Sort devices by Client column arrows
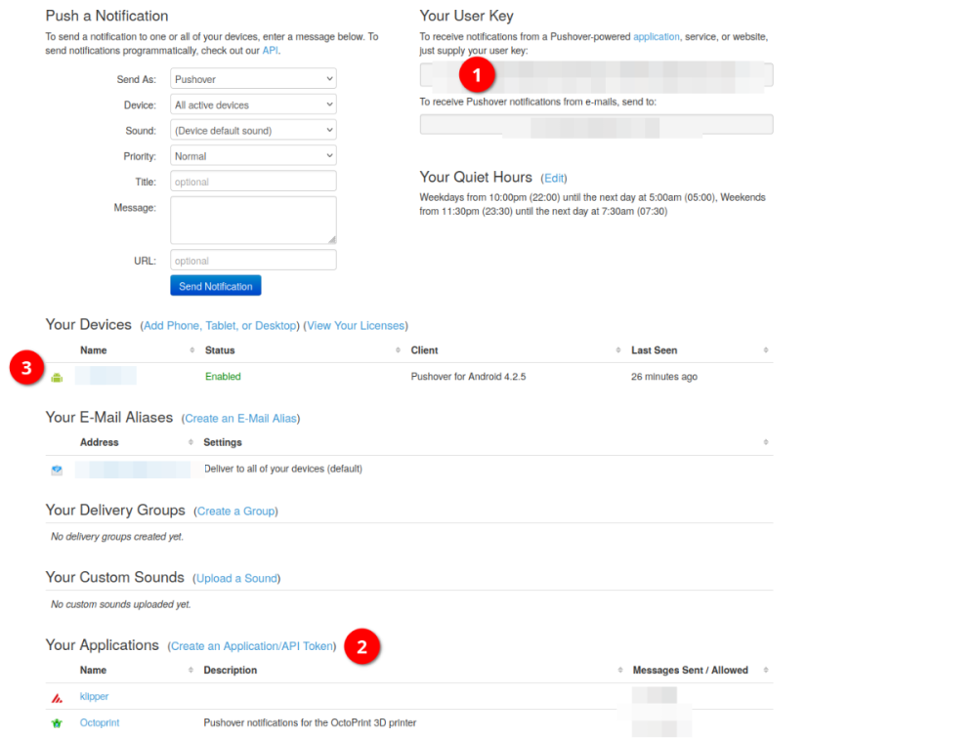The image size is (977, 738). tap(618, 350)
